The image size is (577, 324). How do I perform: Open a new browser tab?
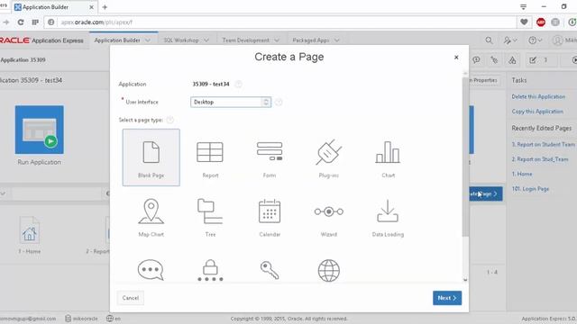click(x=105, y=7)
